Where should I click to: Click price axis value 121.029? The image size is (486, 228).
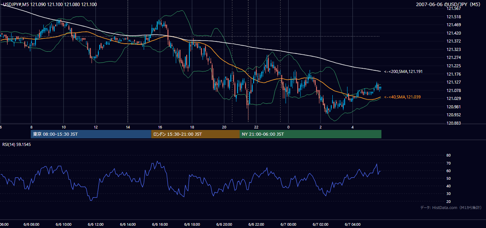pos(454,98)
